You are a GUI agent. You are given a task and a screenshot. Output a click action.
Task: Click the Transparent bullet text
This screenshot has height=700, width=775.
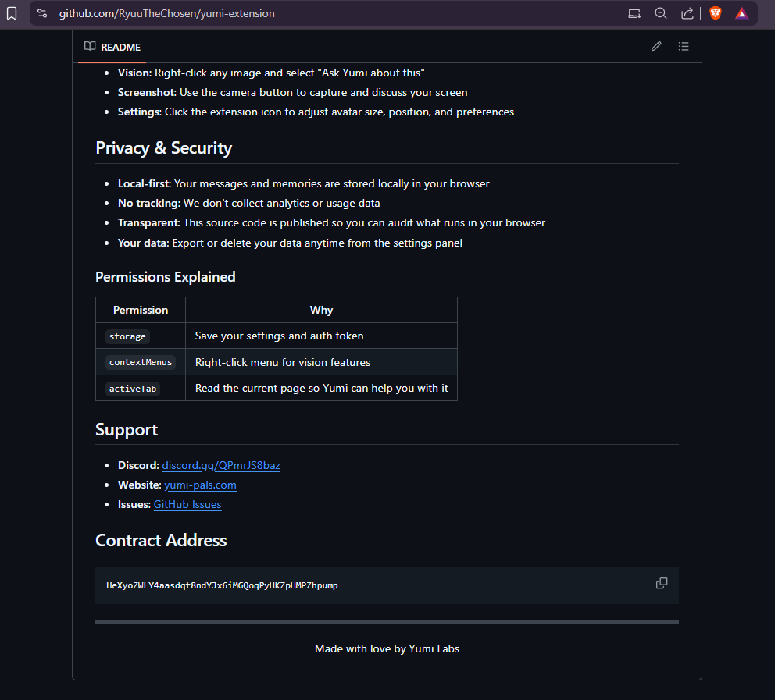coord(331,223)
